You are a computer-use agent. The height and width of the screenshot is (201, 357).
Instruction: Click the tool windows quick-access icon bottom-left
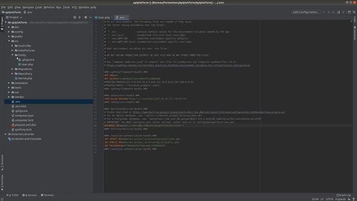pos(2,199)
